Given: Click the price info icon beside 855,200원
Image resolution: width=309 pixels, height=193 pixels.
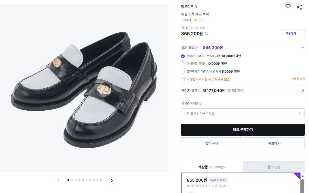Looking at the screenshot, I should pos(206,34).
